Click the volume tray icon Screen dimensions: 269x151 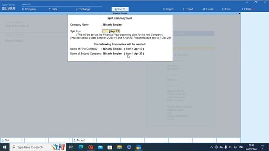coord(230,147)
